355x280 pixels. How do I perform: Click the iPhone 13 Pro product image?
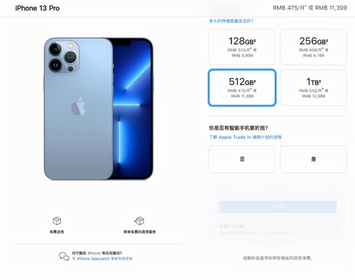(99, 109)
